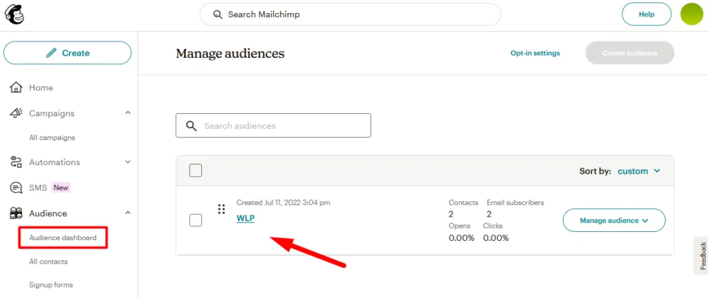Open the green user avatar menu

(x=691, y=14)
